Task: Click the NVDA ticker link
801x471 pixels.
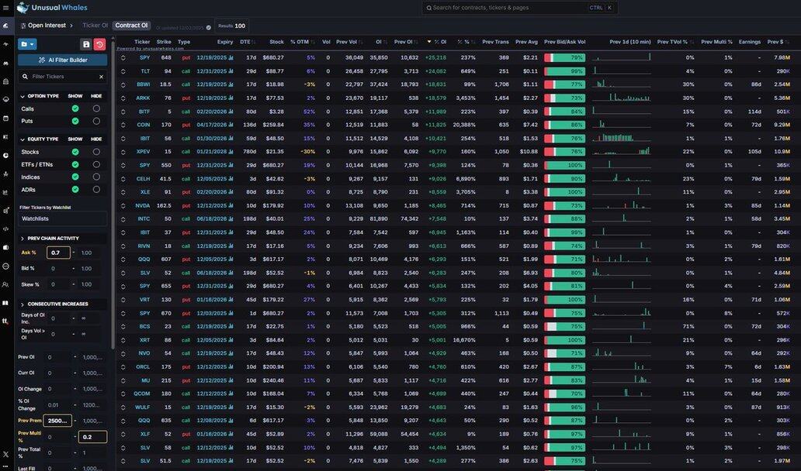Action: (143, 205)
